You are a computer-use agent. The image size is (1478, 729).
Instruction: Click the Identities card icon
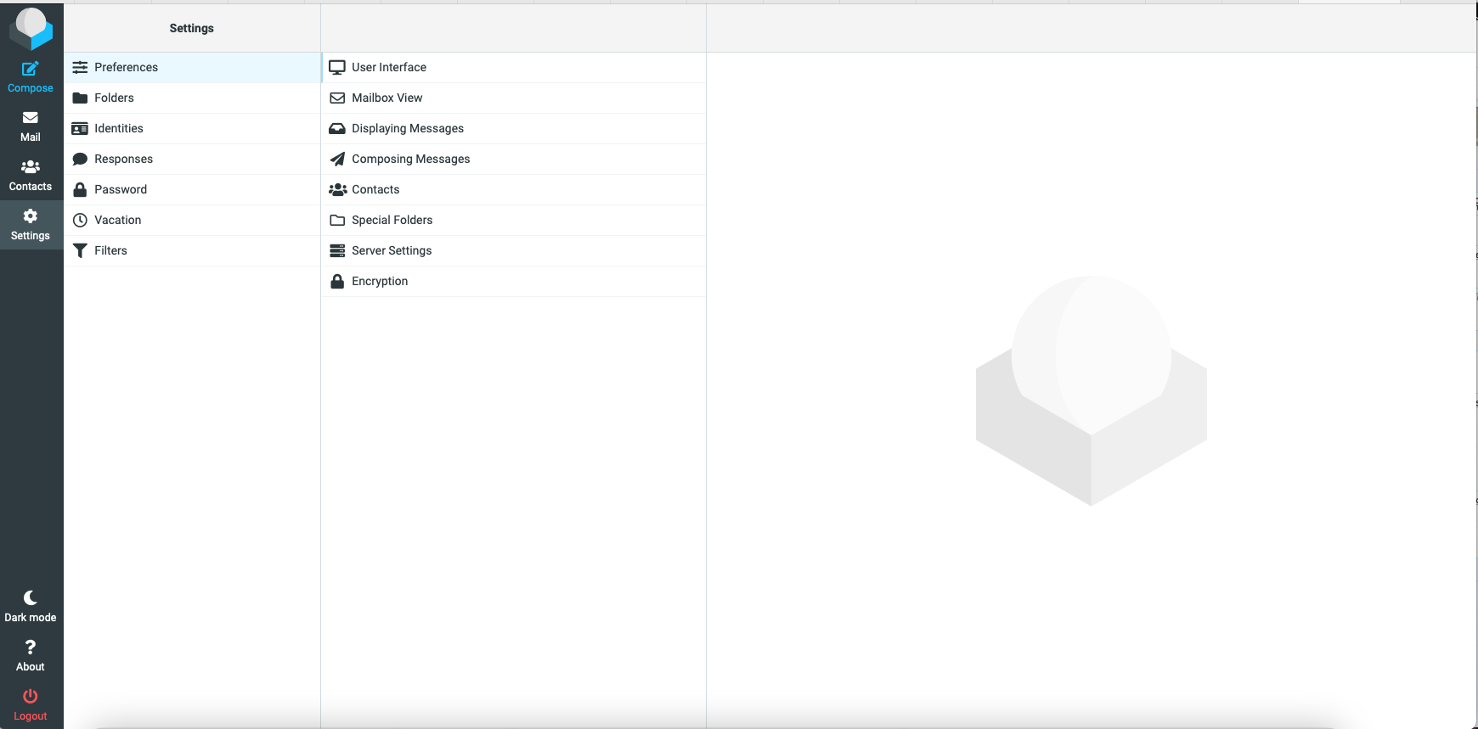[x=80, y=128]
